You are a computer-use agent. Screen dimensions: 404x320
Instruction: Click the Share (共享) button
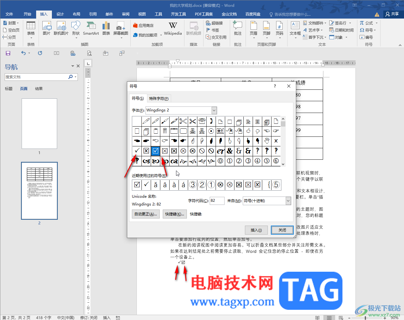392,14
